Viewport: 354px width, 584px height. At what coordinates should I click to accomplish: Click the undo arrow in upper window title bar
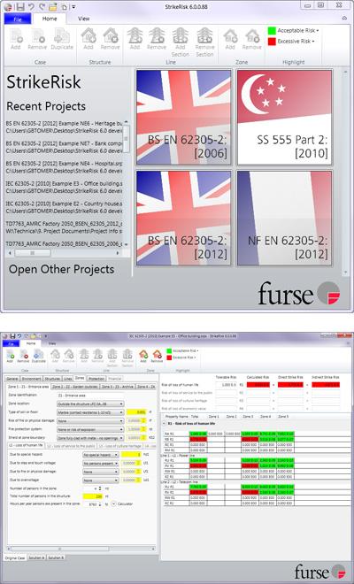(x=31, y=7)
